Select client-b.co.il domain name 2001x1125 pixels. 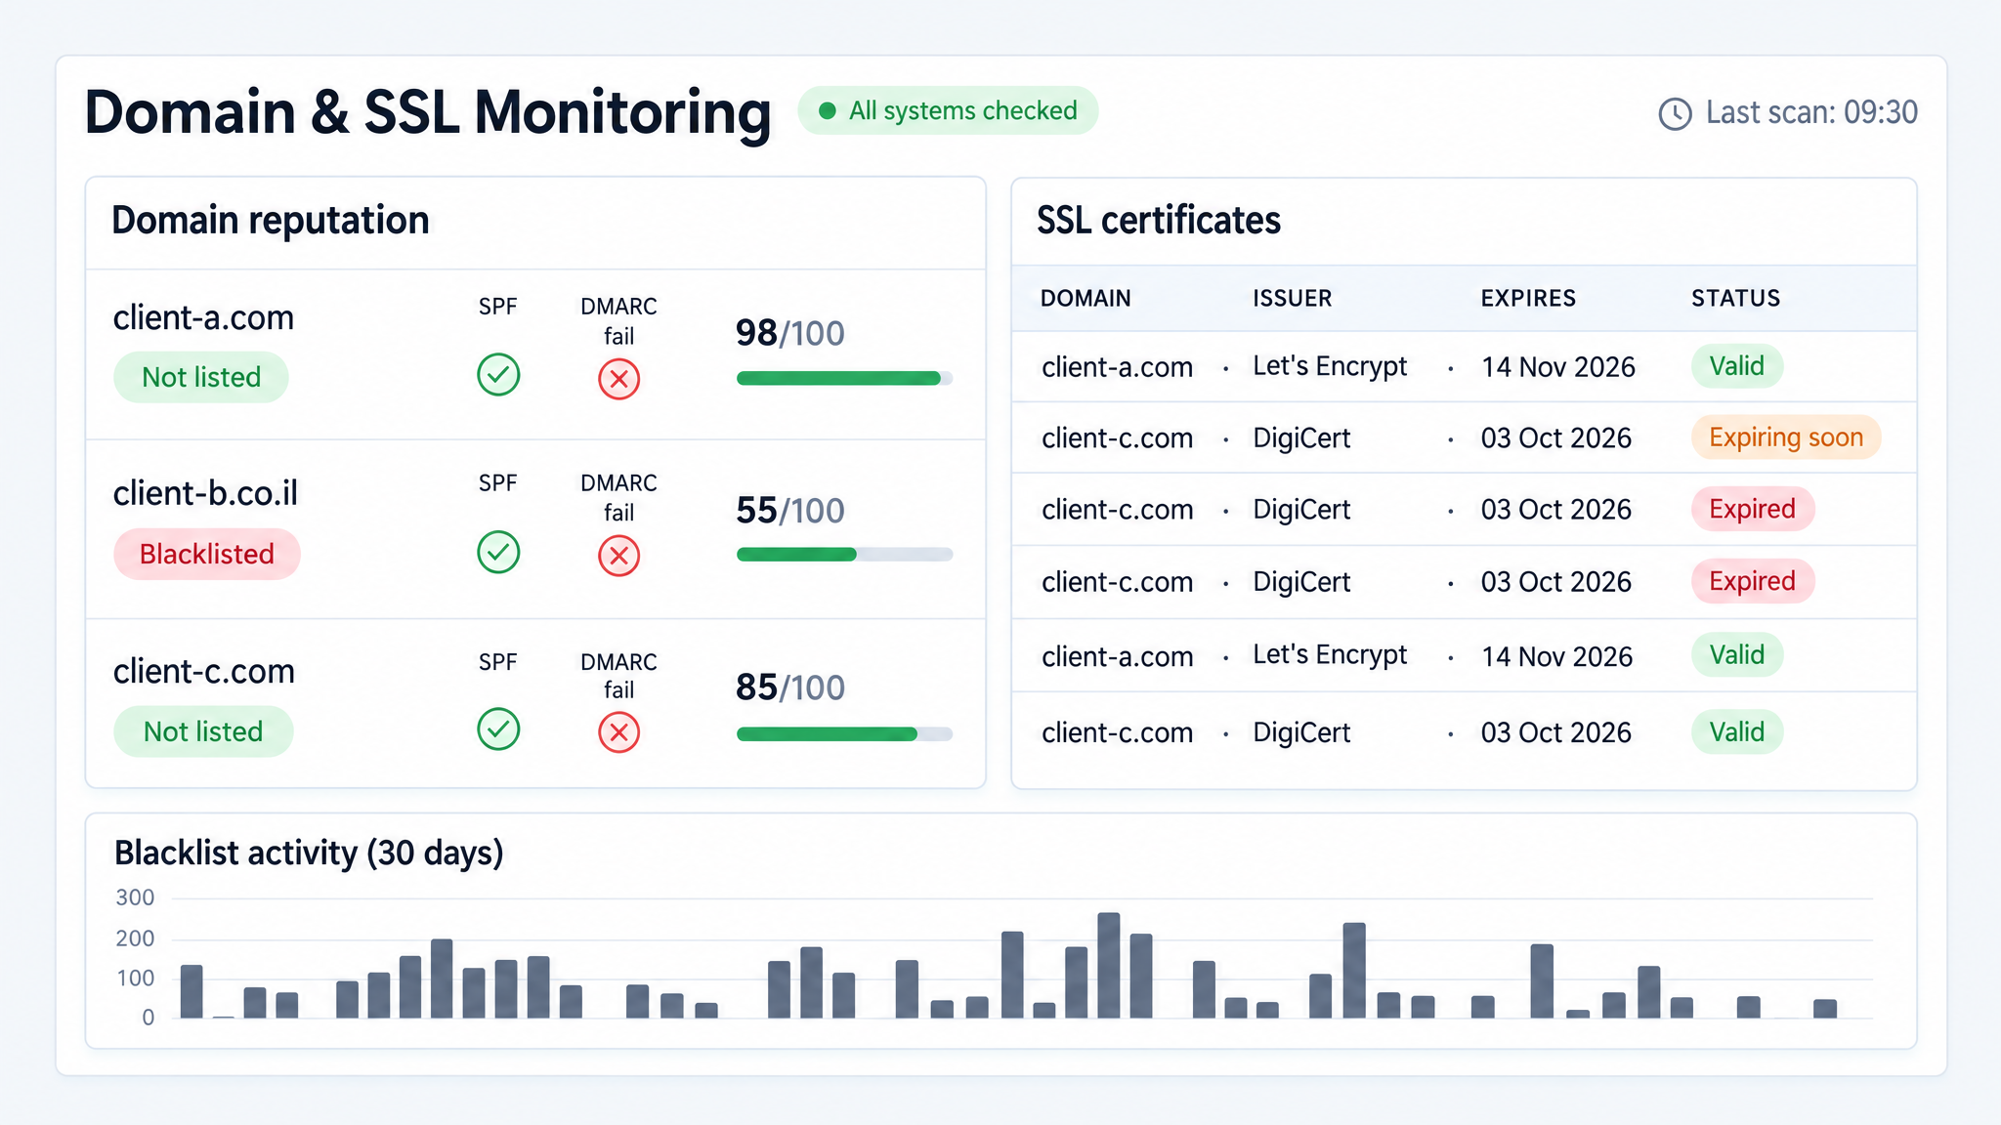click(205, 494)
